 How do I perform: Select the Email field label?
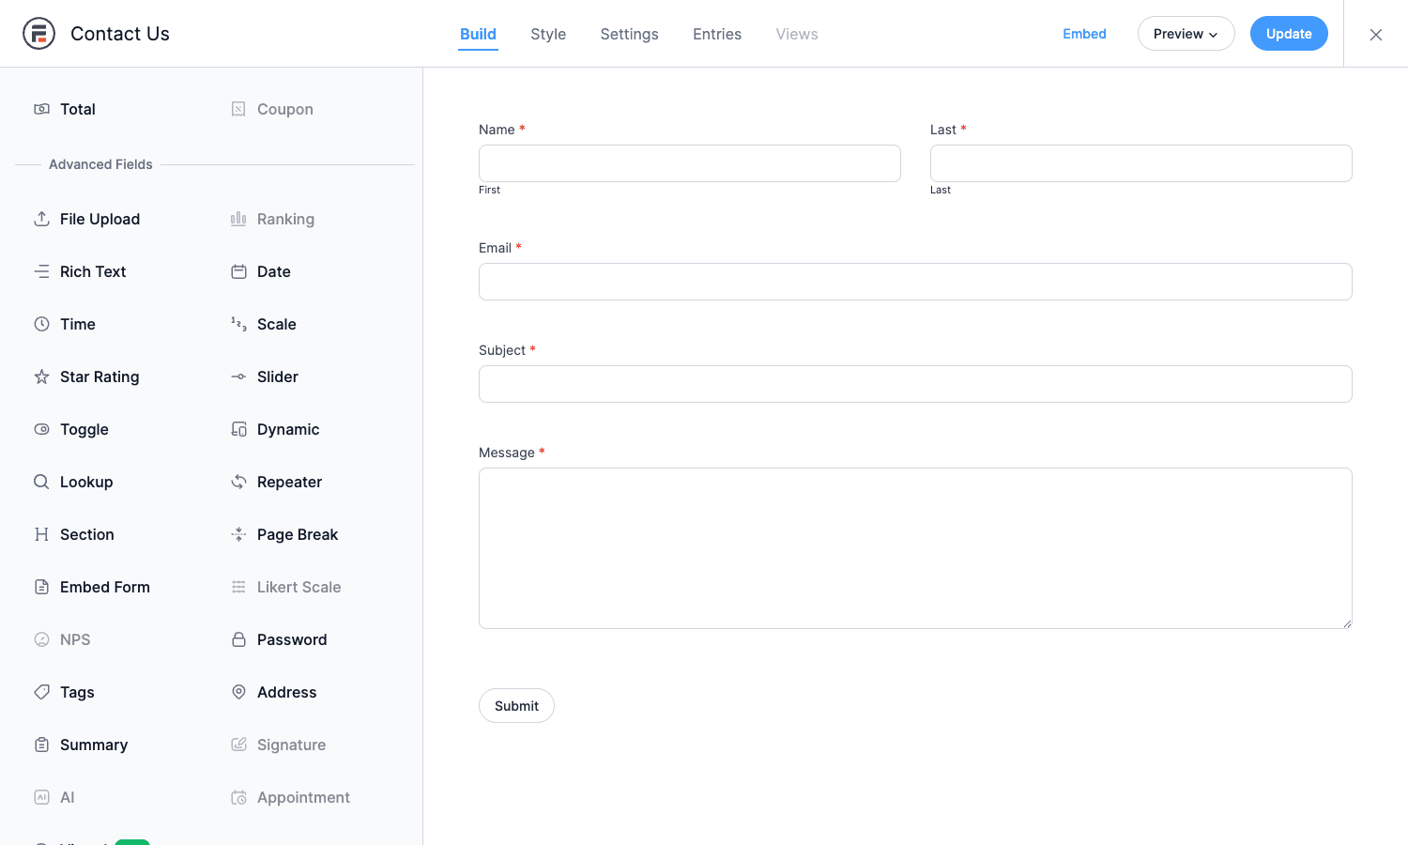(495, 248)
